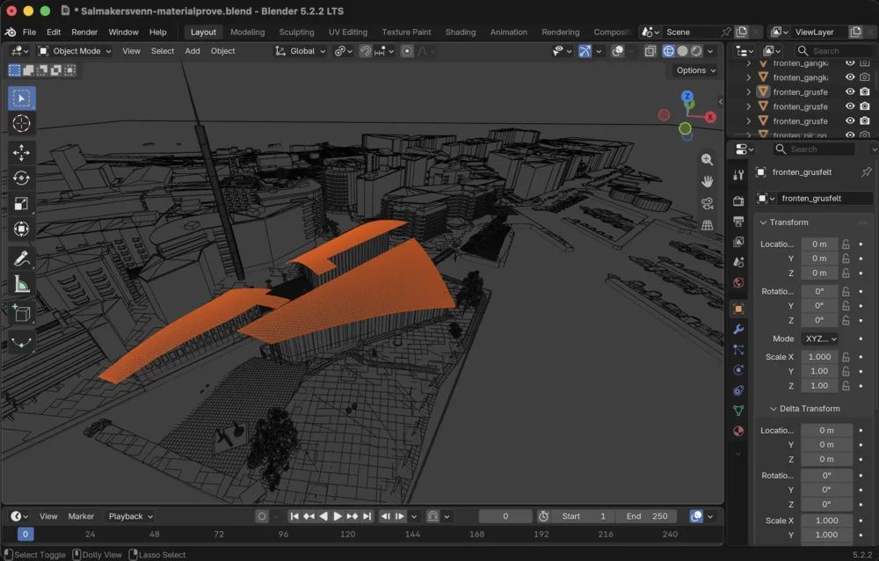Open the Output properties tab
Screen dimensions: 879x561
click(x=738, y=222)
